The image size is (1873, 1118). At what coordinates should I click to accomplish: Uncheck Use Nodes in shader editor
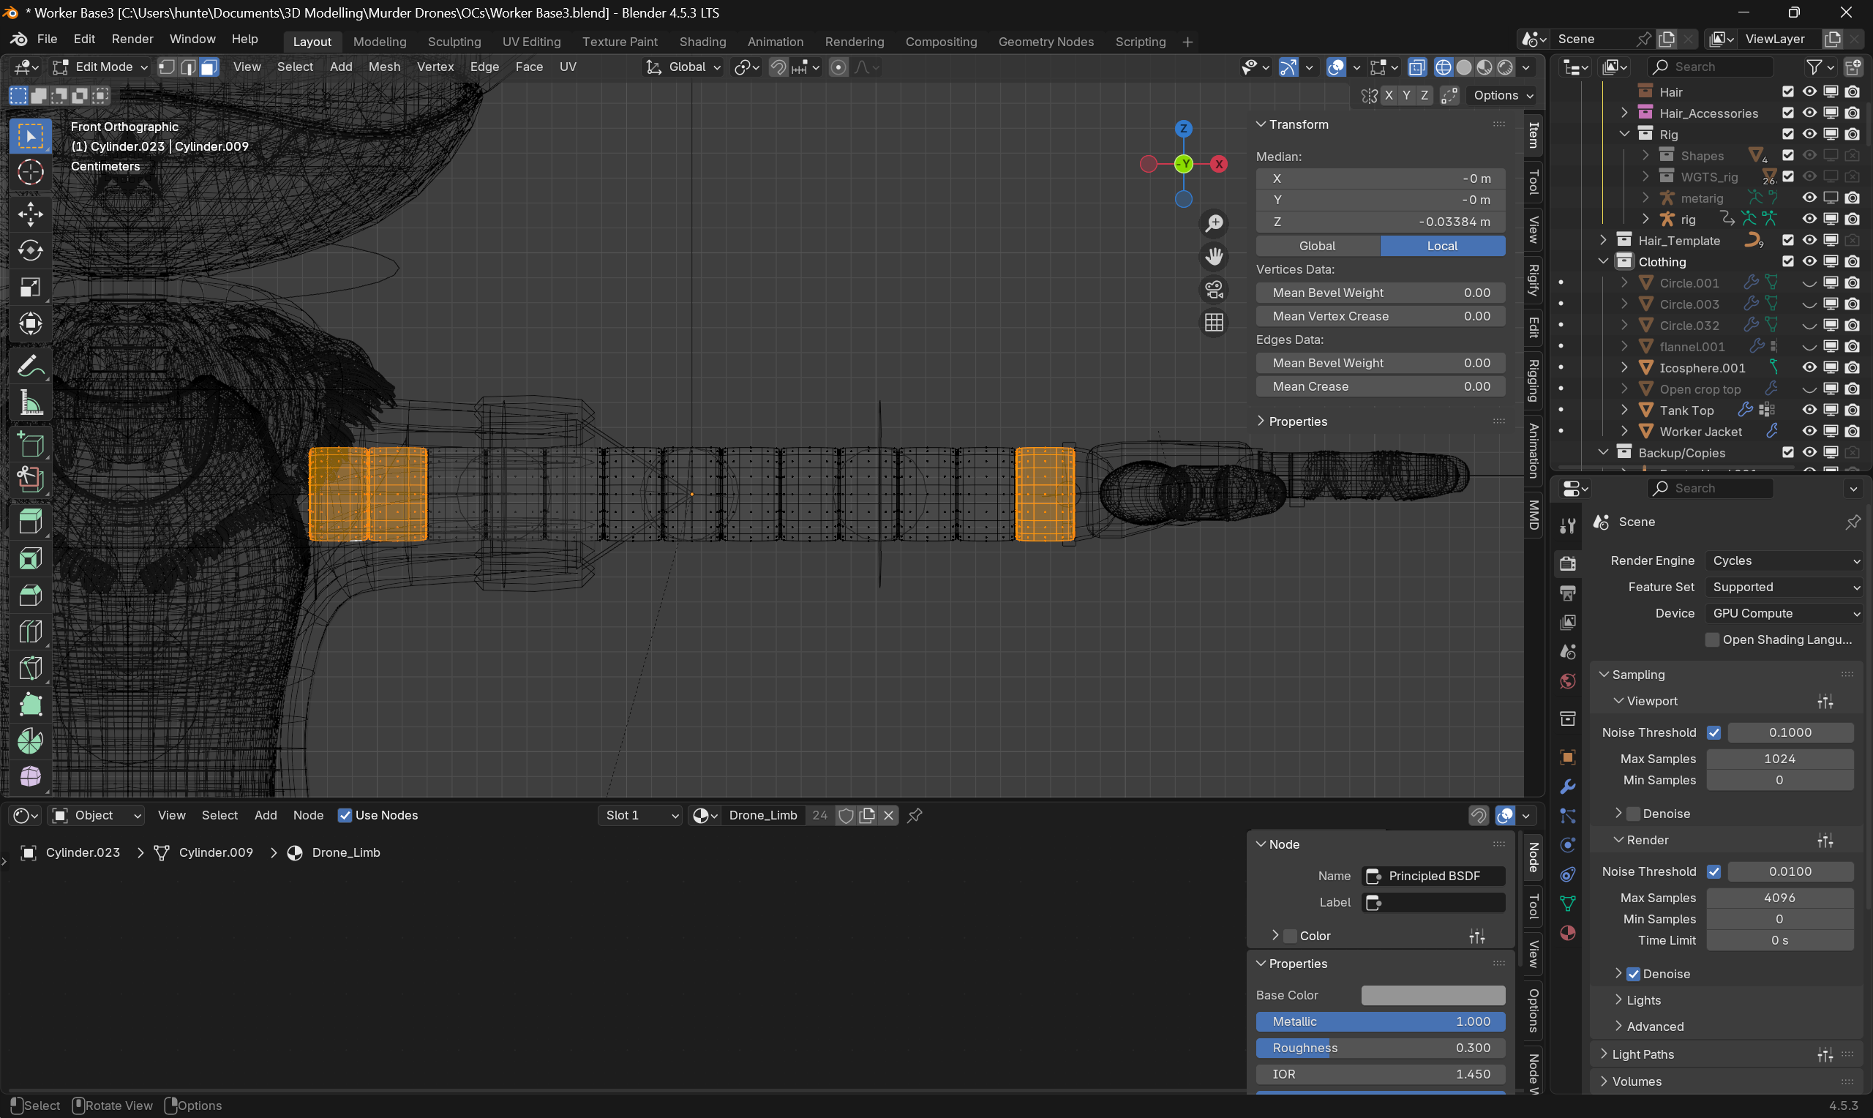click(x=345, y=815)
